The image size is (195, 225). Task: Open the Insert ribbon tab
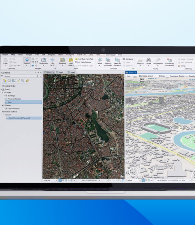pos(20,55)
